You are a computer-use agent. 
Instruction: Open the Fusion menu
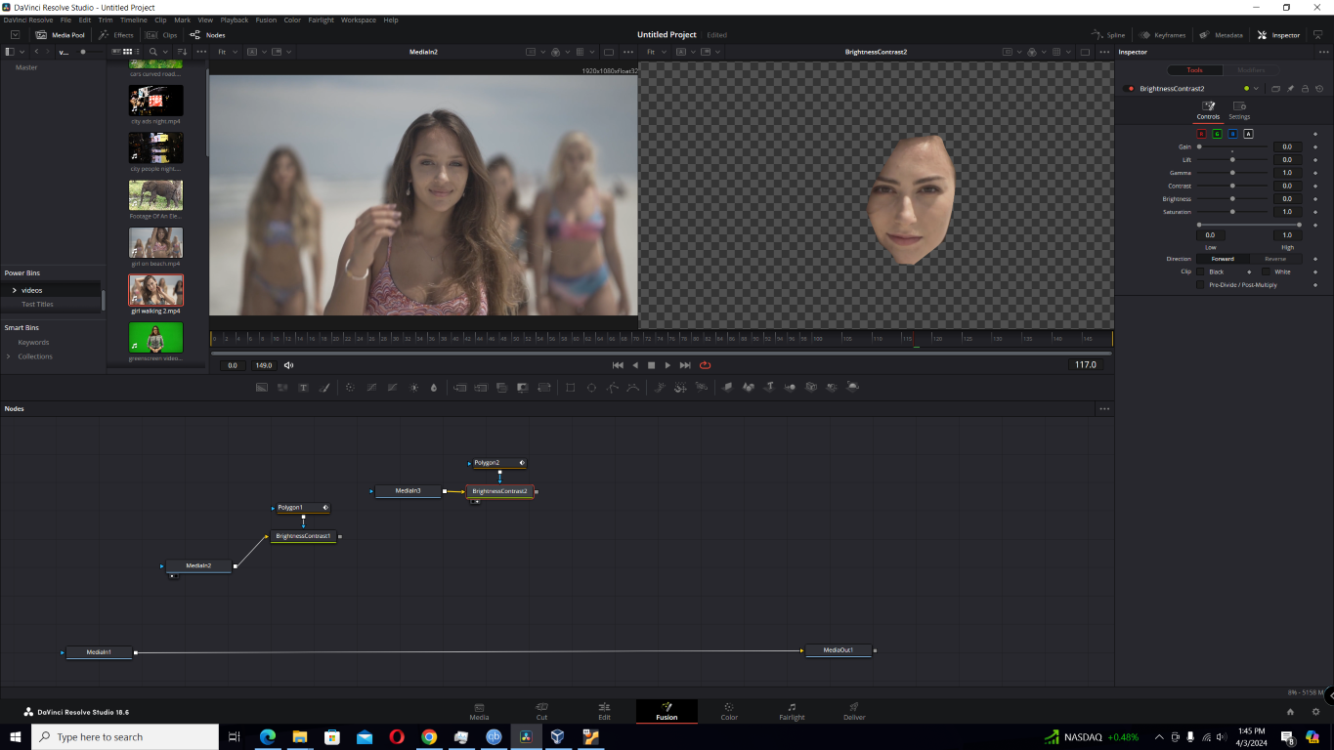(266, 20)
